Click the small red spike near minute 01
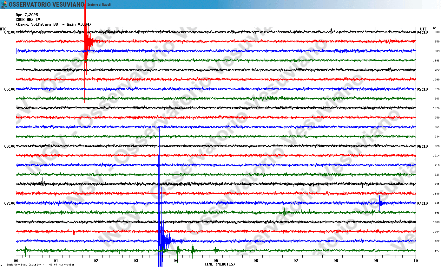This screenshot has height=269, width=441. click(x=74, y=232)
